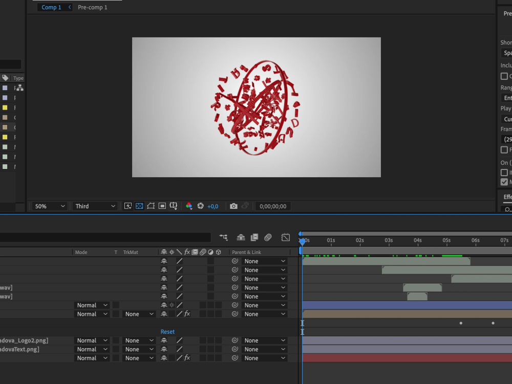Click the chevron beside Comp 1 tab
Viewport: 512px width, 384px height.
tap(69, 7)
